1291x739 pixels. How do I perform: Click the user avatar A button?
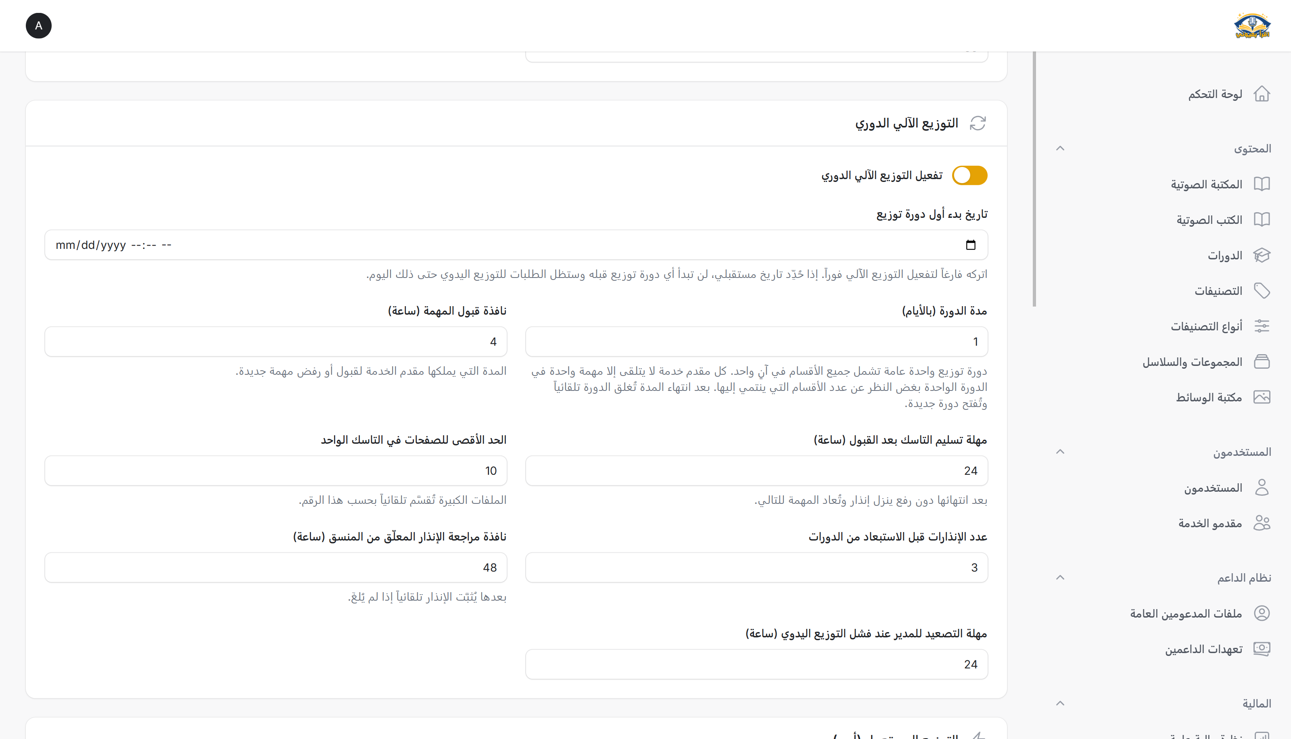point(39,25)
